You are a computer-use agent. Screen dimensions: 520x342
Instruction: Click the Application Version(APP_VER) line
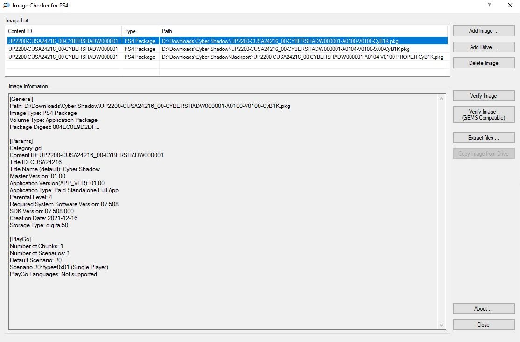(57, 183)
